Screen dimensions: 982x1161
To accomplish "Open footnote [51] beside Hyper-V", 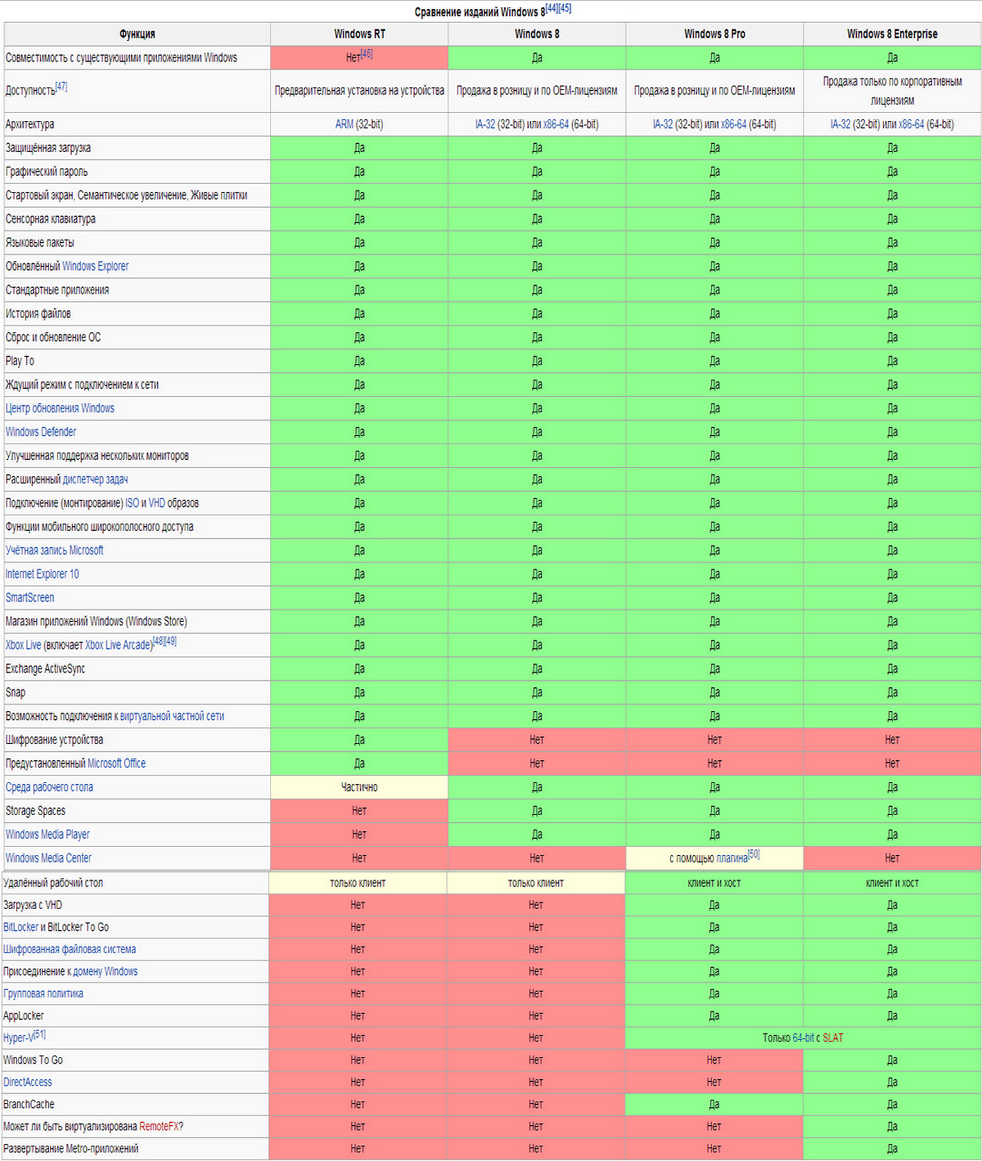I will click(x=39, y=1034).
